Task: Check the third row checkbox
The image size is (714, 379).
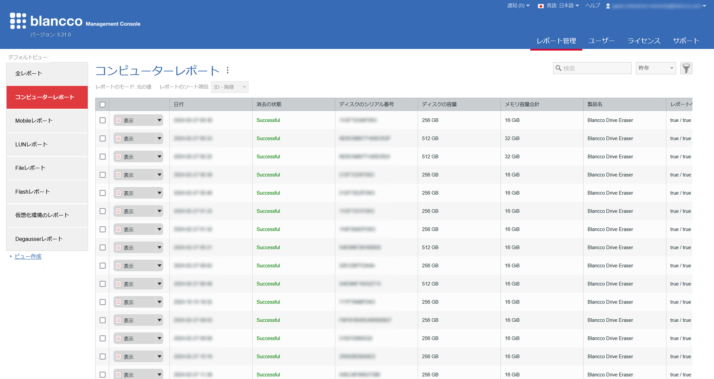Action: click(x=103, y=157)
